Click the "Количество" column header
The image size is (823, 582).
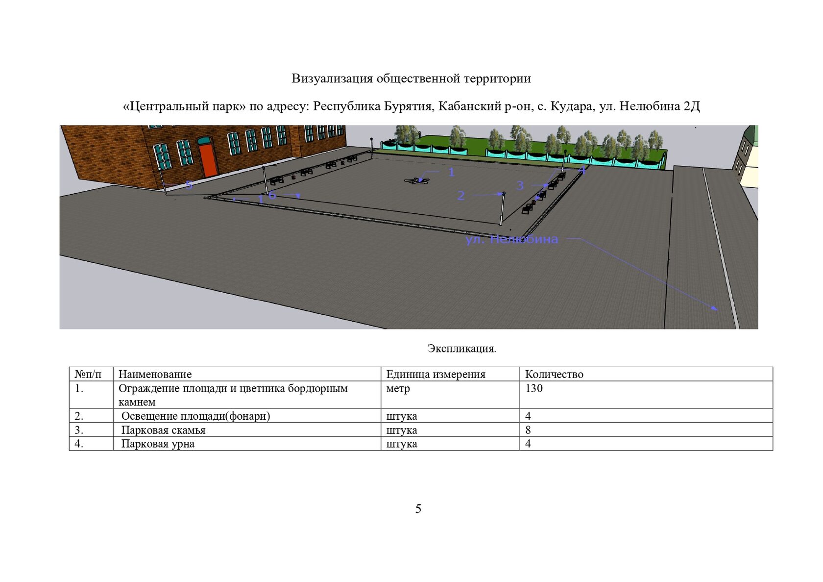pos(646,374)
